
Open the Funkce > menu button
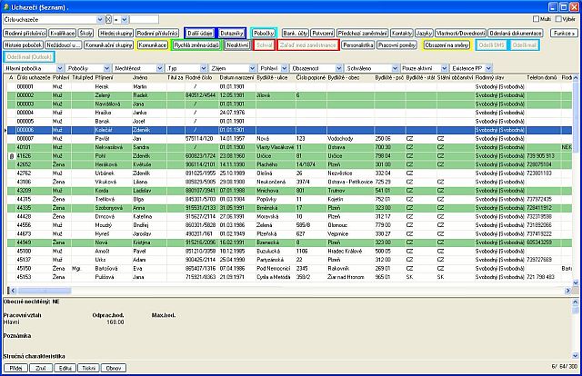[564, 34]
